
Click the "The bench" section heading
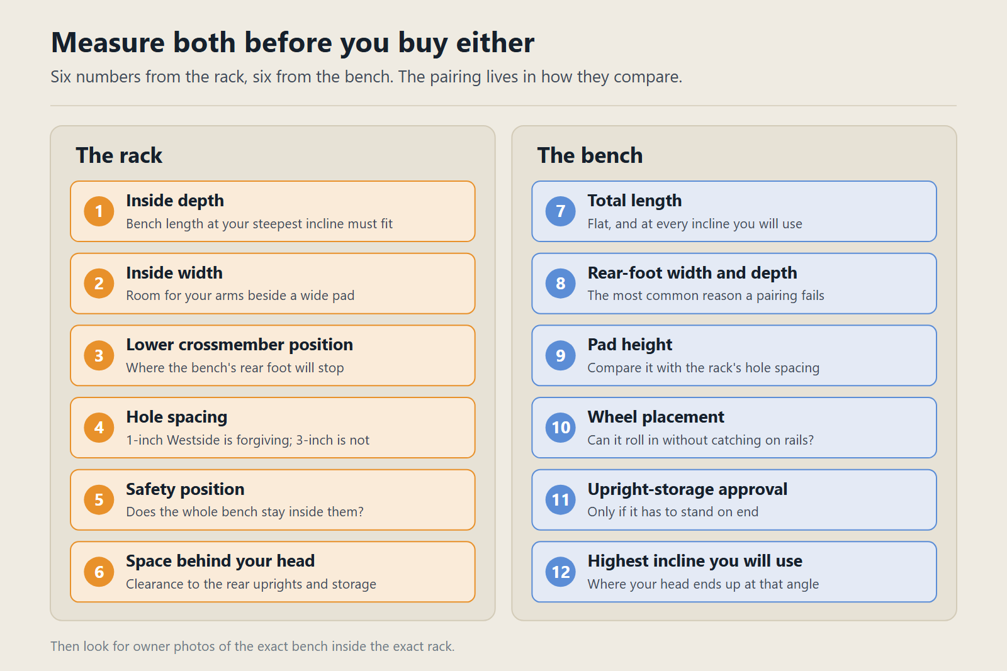pos(590,155)
